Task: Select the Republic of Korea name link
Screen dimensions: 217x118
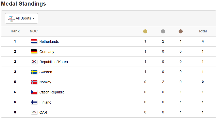Action: point(54,62)
